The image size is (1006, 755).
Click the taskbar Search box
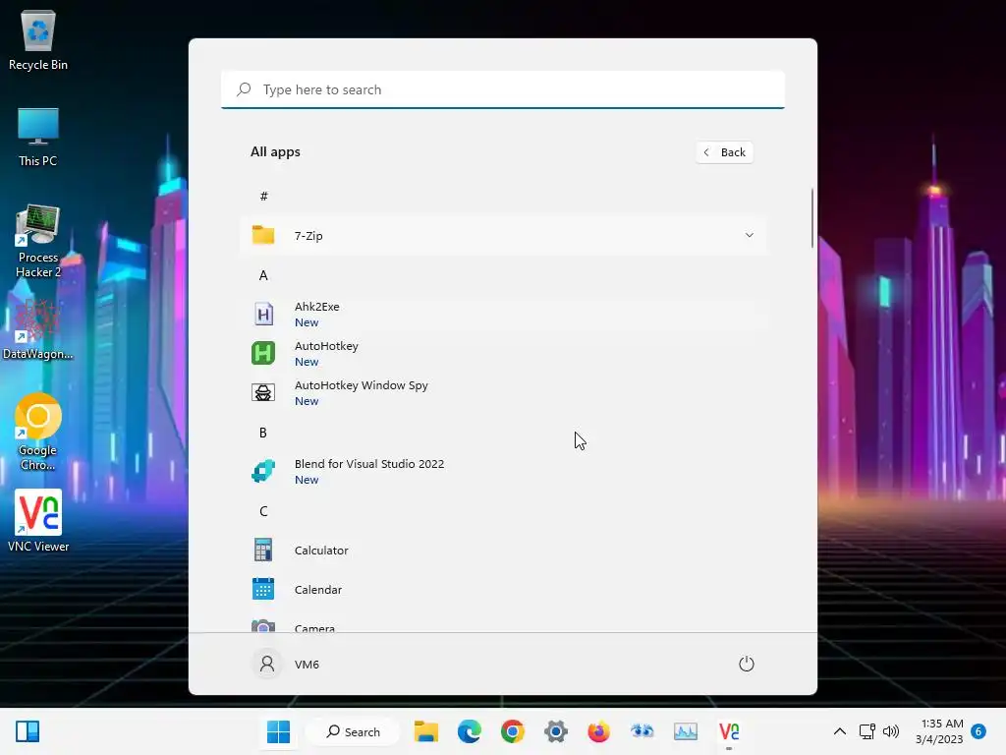click(353, 731)
